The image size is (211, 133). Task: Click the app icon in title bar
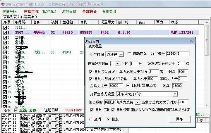3,4
